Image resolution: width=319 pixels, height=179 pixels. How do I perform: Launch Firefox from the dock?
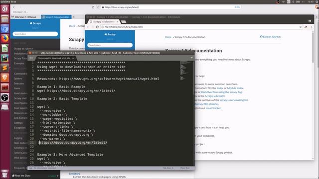point(4,39)
